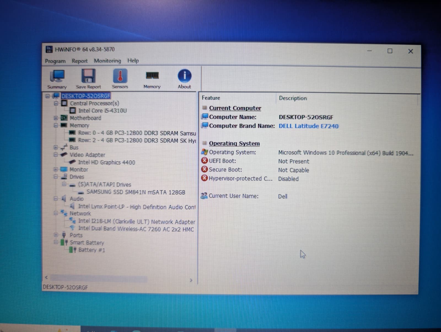Click the Drives node icon
Image resolution: width=441 pixels, height=332 pixels.
click(x=64, y=176)
